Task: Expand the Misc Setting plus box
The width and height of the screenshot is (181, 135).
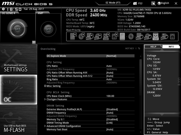Action: [45, 86]
